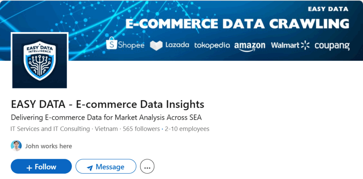This screenshot has height=179, width=363.
Task: Click the 565 followers text
Action: coord(141,129)
